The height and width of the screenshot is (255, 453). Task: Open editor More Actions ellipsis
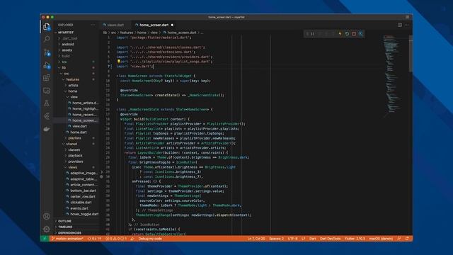tap(407, 25)
